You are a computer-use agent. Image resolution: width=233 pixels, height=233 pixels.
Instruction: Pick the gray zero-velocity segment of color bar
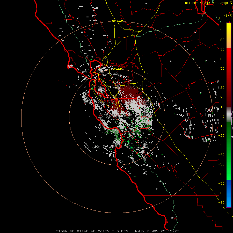229,115
